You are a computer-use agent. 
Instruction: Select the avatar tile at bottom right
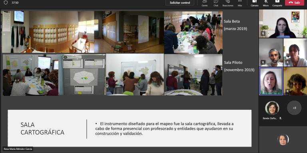(x=283, y=139)
